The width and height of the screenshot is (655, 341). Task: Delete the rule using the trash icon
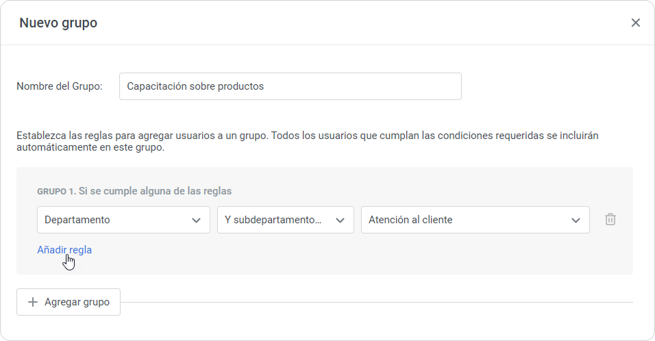tap(610, 220)
